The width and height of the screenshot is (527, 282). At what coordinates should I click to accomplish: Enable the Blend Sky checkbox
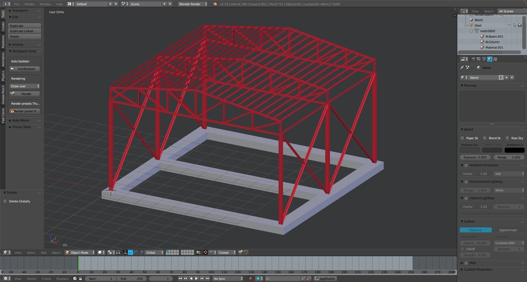(485, 138)
